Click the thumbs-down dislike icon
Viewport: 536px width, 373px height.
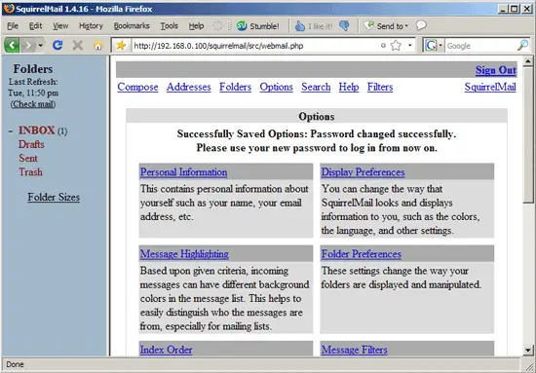(x=344, y=25)
